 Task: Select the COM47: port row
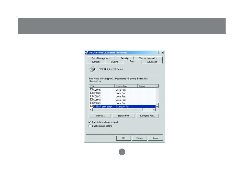pyautogui.click(x=123, y=97)
